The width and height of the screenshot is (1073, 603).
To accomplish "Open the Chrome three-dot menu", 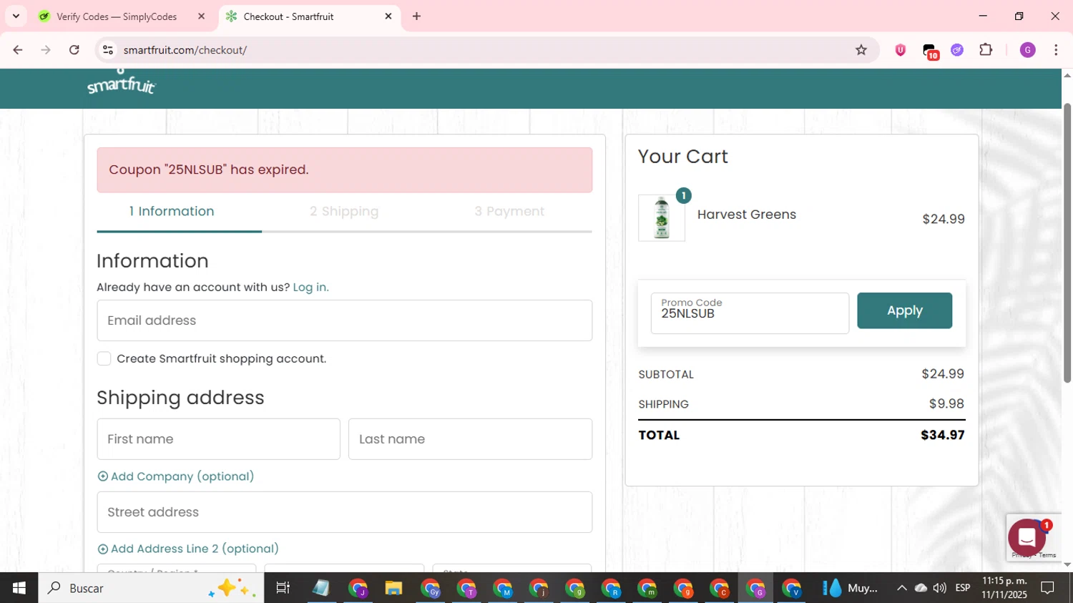I will click(x=1056, y=50).
